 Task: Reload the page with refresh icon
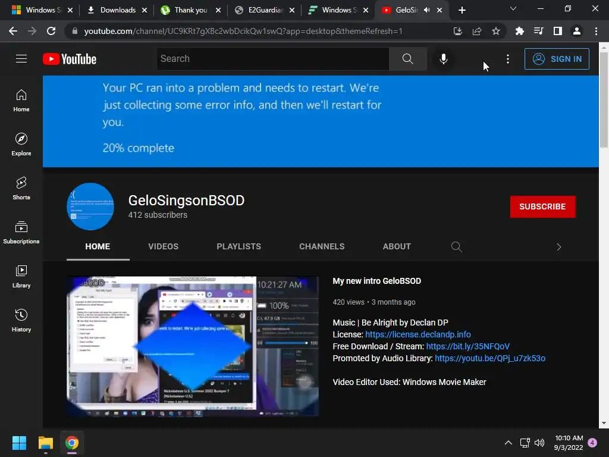51,31
